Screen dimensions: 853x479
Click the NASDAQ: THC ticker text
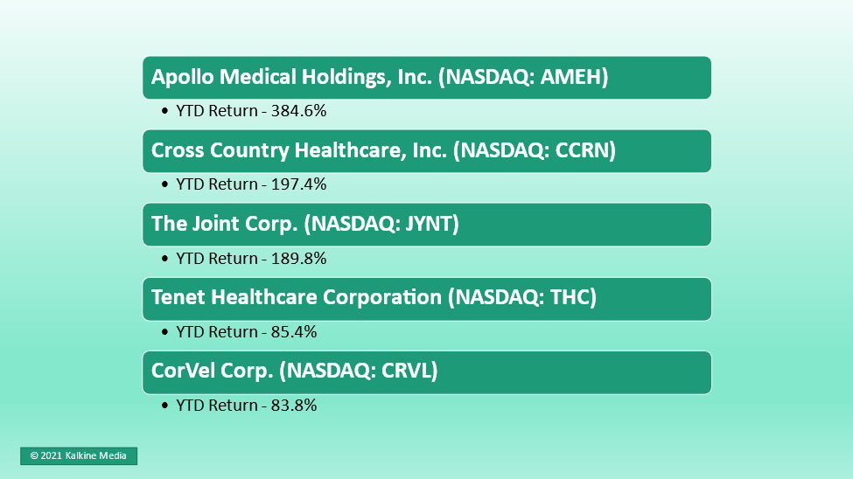[522, 297]
